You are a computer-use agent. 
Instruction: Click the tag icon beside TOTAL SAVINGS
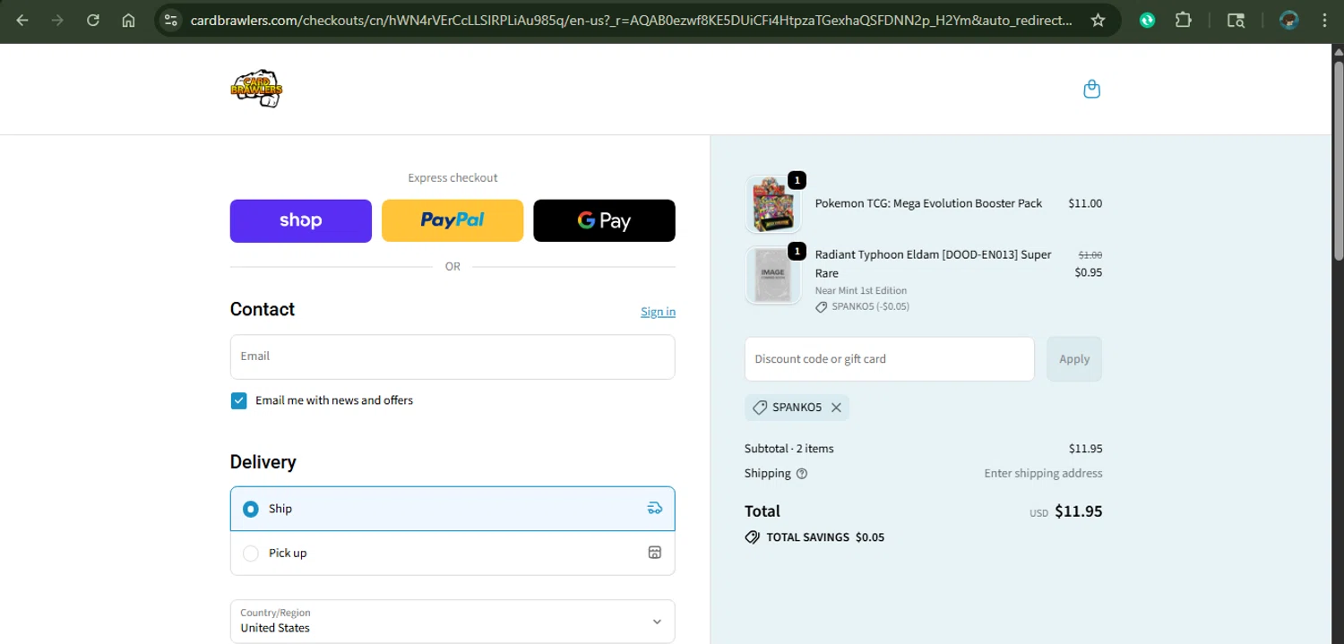click(752, 537)
